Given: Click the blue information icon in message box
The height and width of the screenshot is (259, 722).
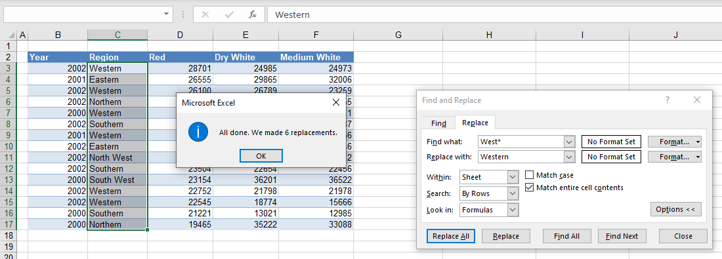Looking at the screenshot, I should pos(198,132).
